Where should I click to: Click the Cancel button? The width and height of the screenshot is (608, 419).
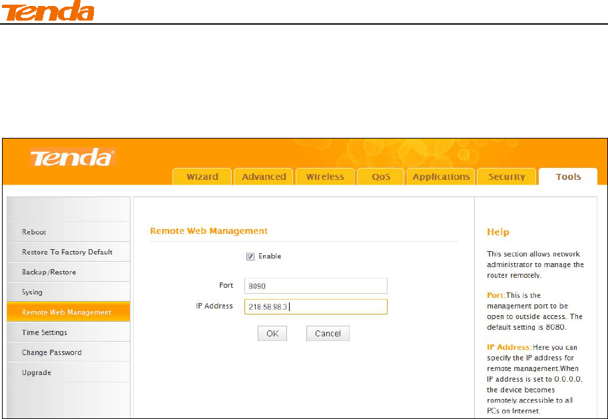[328, 333]
